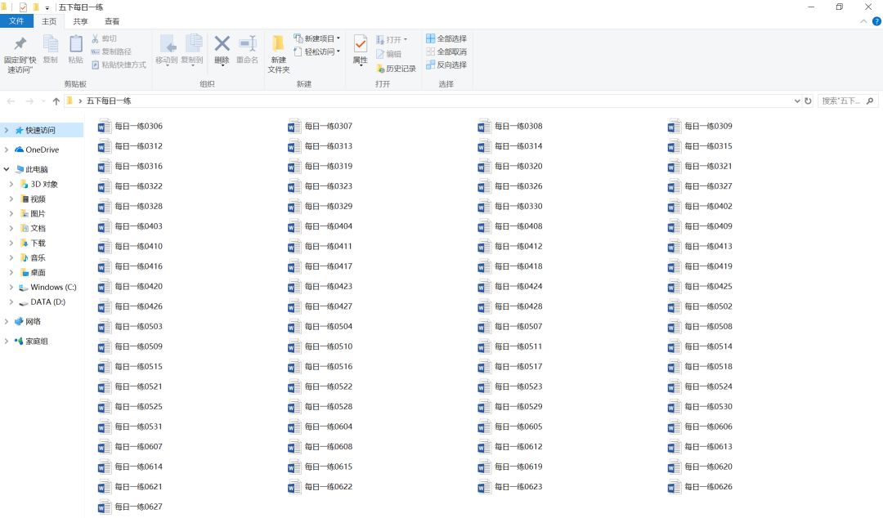Open the Customize Quick Access Toolbar dropdown

click(x=47, y=8)
